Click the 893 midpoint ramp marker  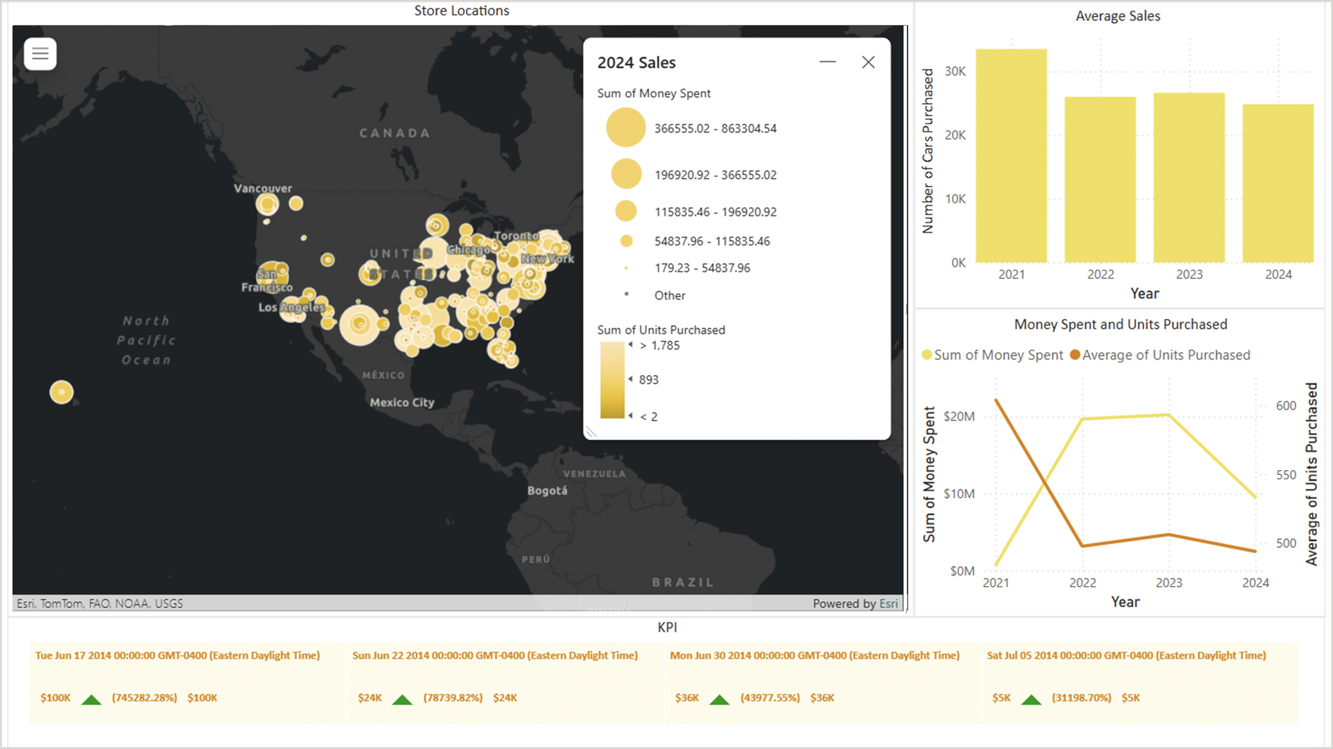pos(631,379)
